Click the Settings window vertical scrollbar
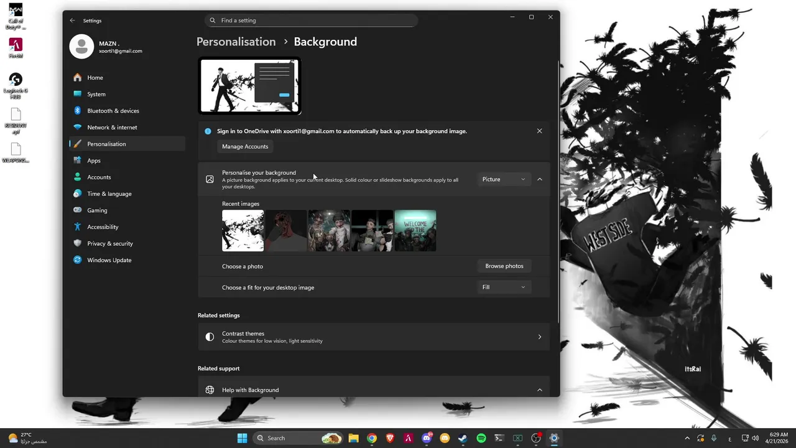 click(558, 193)
